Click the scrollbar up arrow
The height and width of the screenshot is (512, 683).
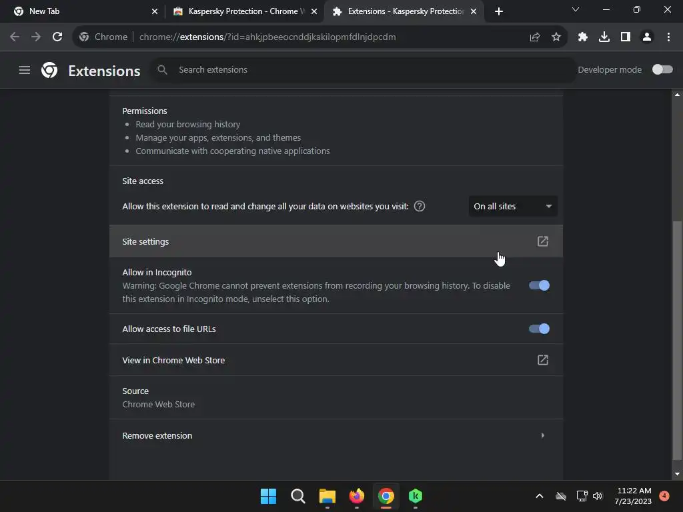coord(677,95)
